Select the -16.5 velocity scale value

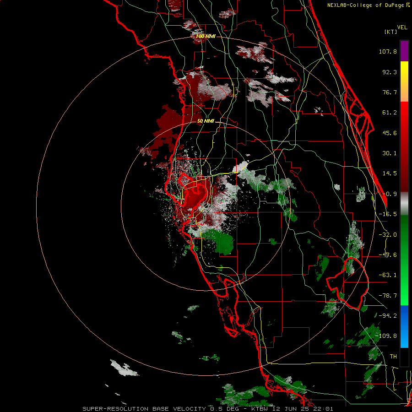(x=388, y=214)
